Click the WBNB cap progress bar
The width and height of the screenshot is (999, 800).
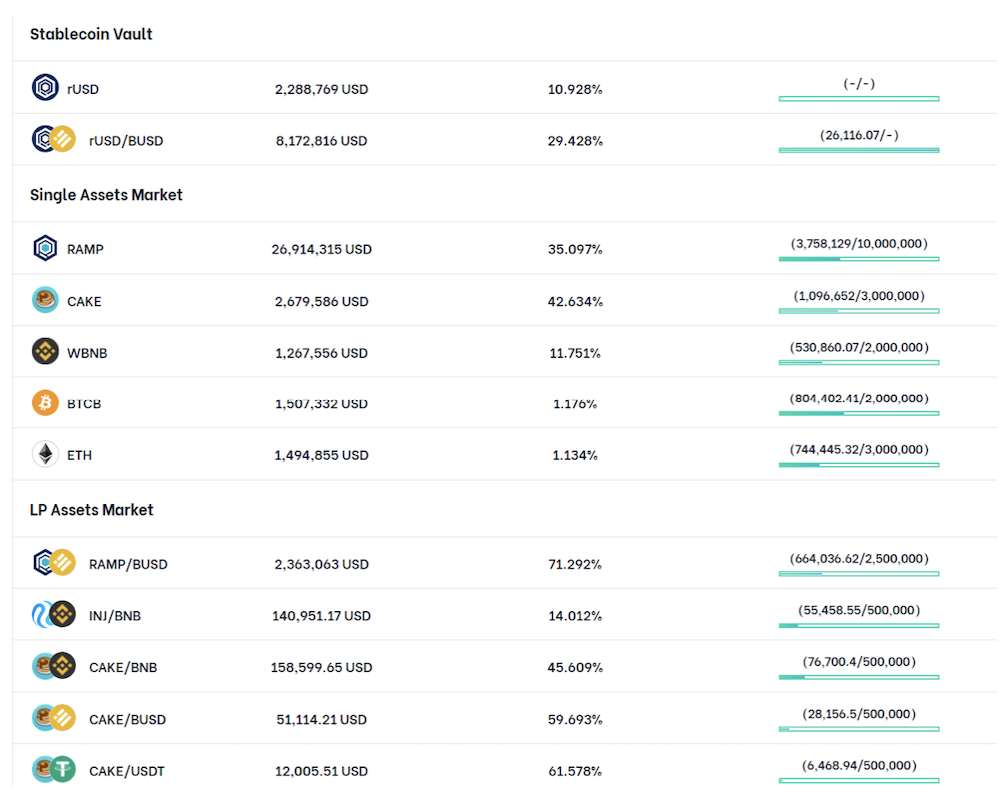(859, 363)
